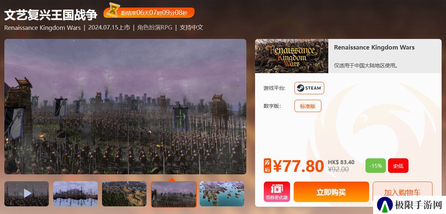This screenshot has width=446, height=214.
Task: Open the lake city screenshot thumbnail
Action: 75,194
